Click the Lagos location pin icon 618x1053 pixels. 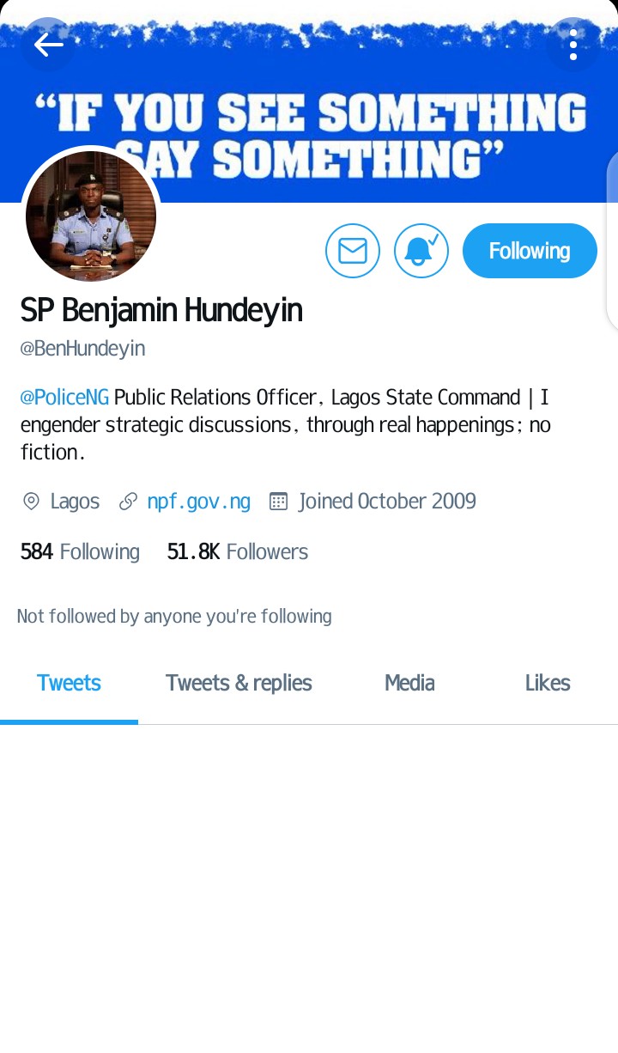click(31, 502)
